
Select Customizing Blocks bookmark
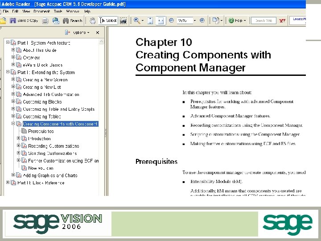42,102
